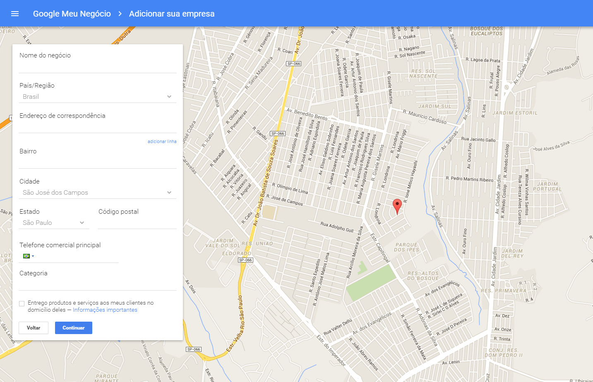The height and width of the screenshot is (382, 593).
Task: Click the adicionar linha link
Action: coord(162,141)
